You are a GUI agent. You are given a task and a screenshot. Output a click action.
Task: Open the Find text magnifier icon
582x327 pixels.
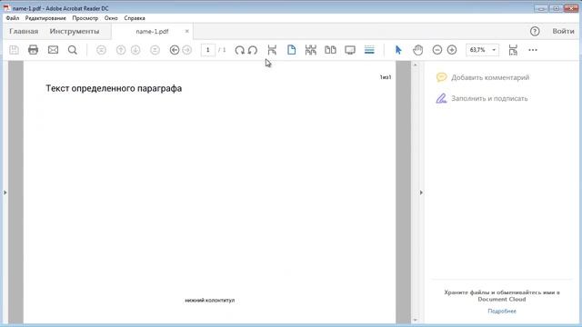73,50
